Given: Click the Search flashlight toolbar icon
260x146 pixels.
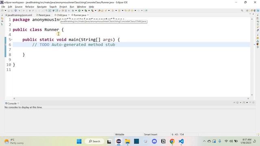Looking at the screenshot, I should (106, 11).
